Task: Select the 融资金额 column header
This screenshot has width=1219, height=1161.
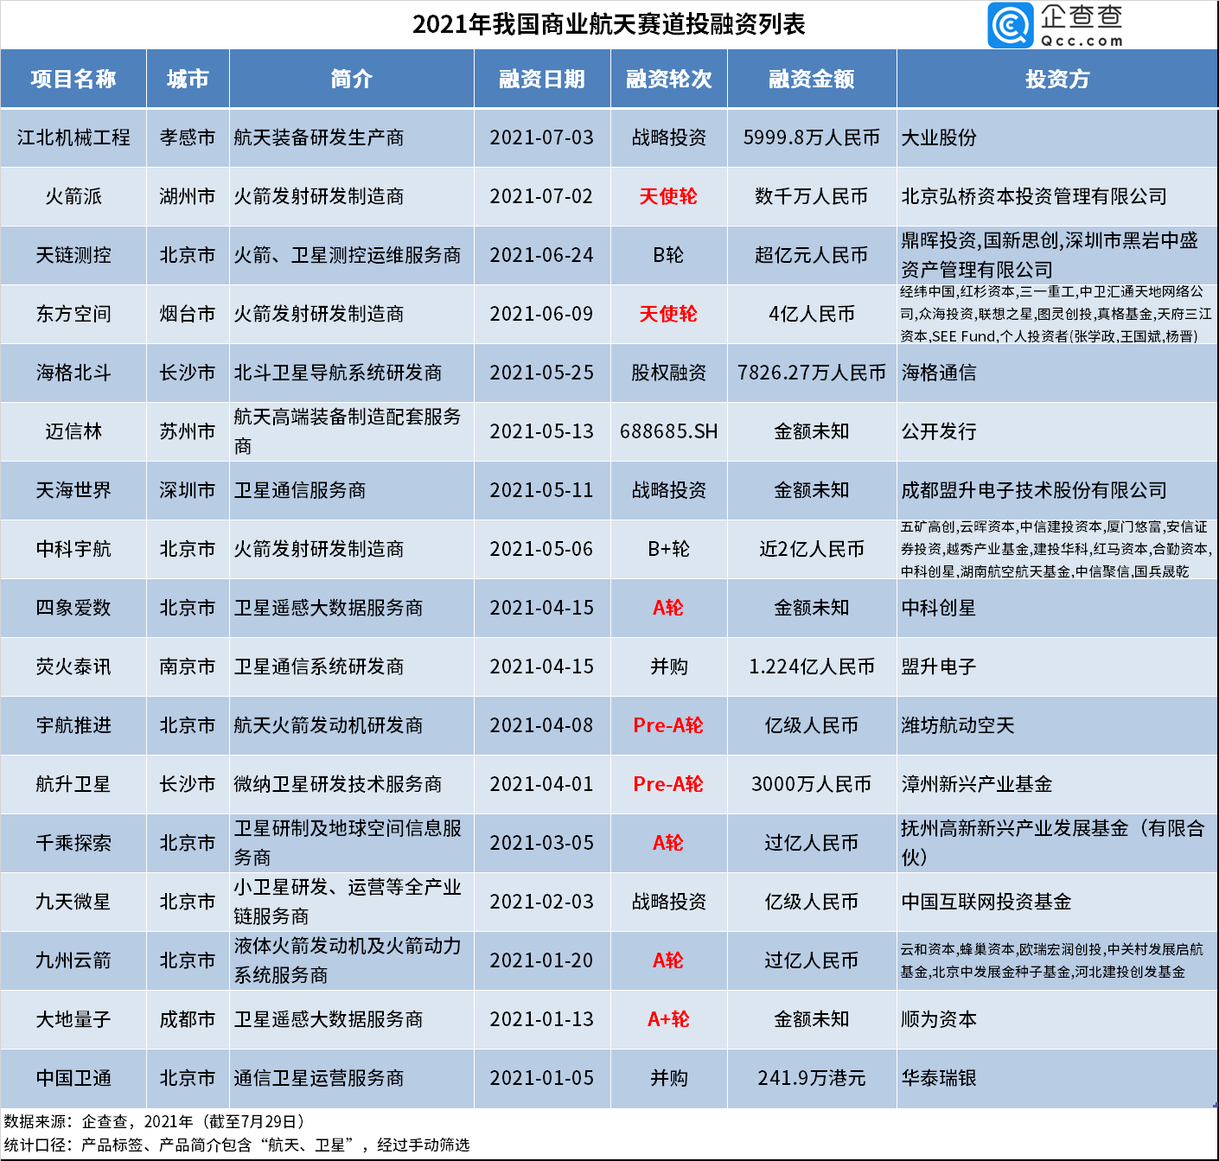Action: coord(812,79)
